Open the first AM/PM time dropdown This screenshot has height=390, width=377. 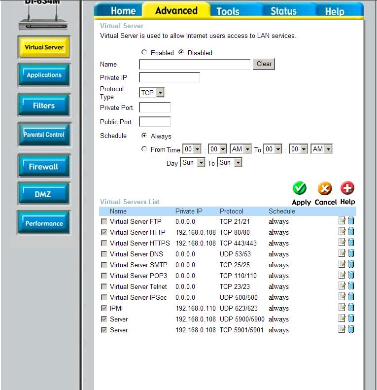(240, 149)
